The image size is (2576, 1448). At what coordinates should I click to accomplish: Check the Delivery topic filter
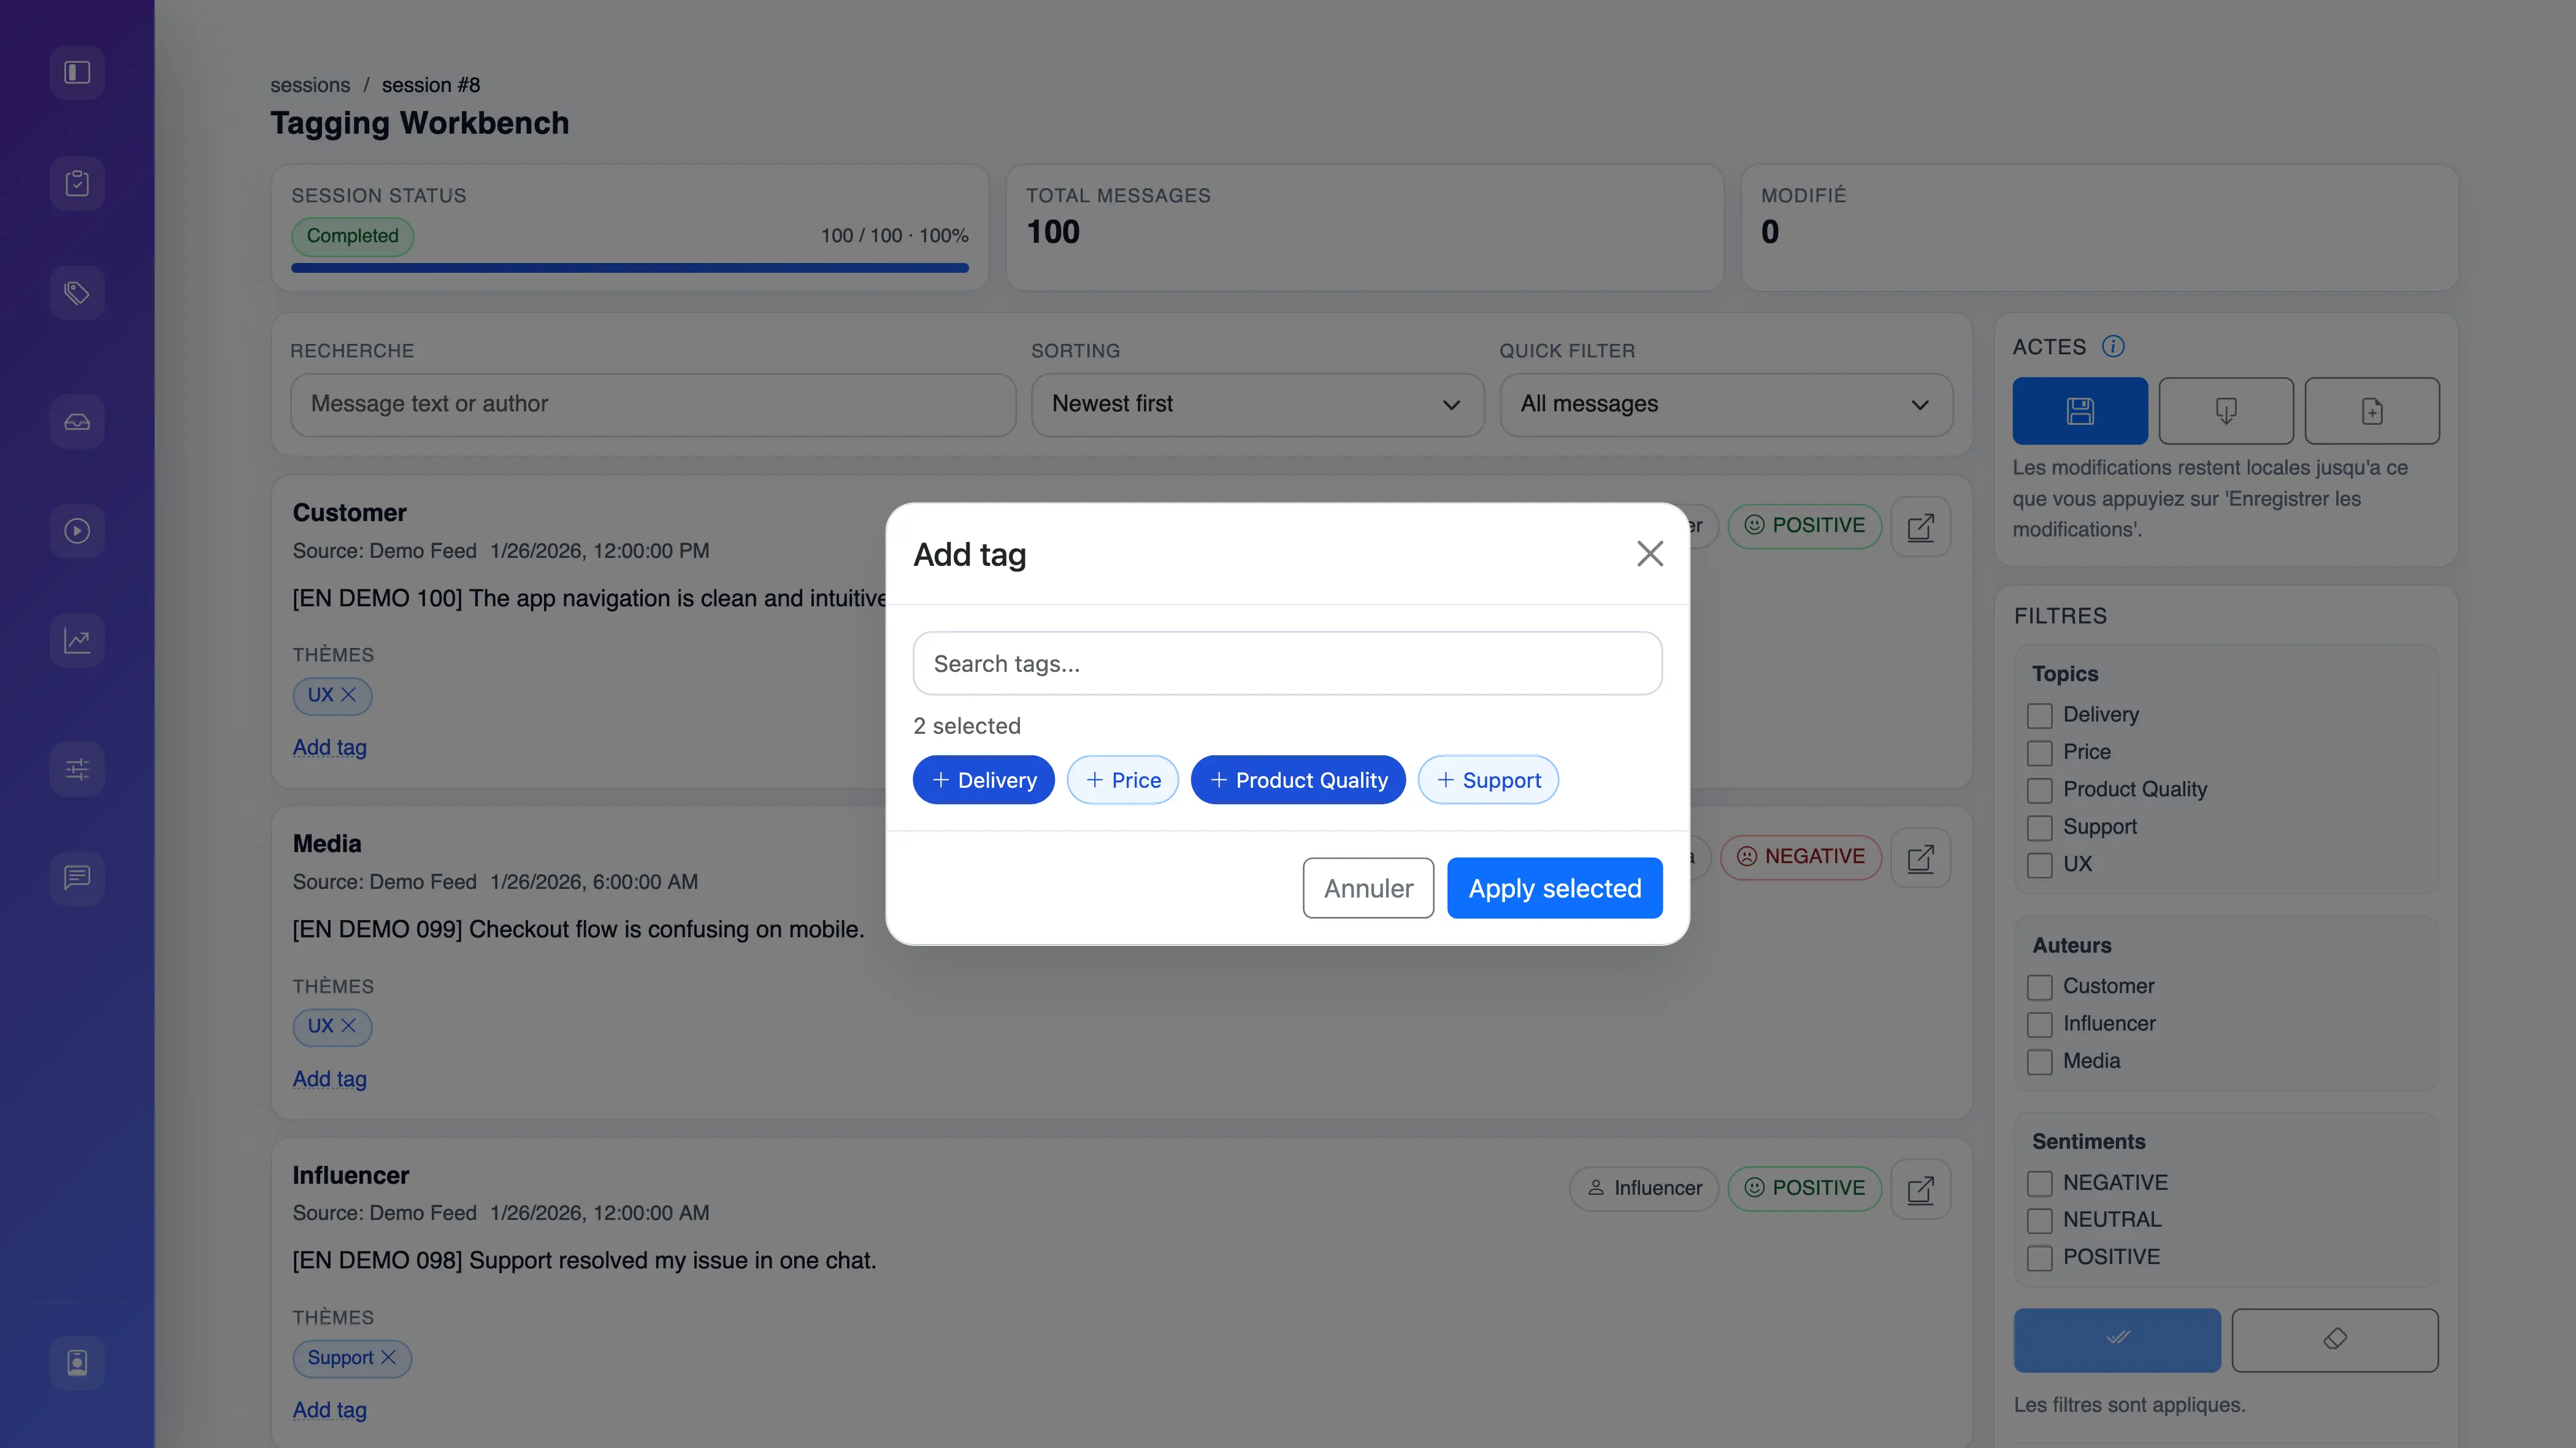[x=2040, y=715]
